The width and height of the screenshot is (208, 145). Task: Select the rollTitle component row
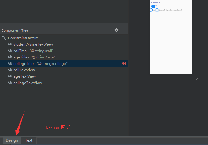coord(64,51)
